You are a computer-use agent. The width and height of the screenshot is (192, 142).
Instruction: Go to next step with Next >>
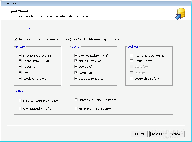point(158,134)
